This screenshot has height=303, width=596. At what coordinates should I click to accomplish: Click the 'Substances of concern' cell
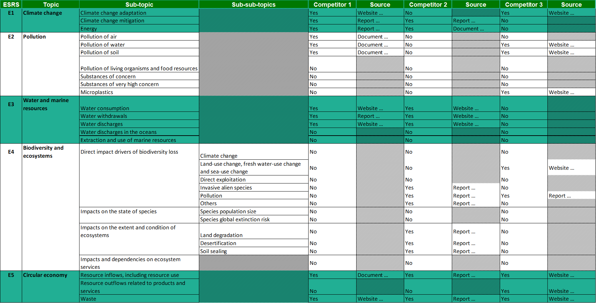(139, 76)
